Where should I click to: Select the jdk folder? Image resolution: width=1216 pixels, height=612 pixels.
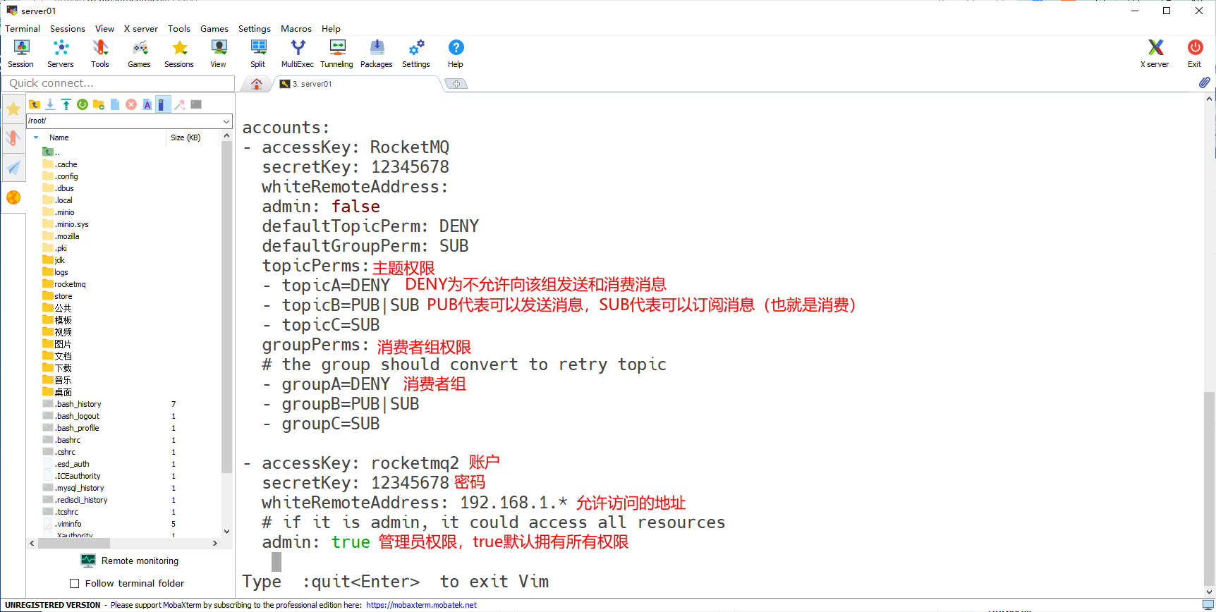click(54, 260)
